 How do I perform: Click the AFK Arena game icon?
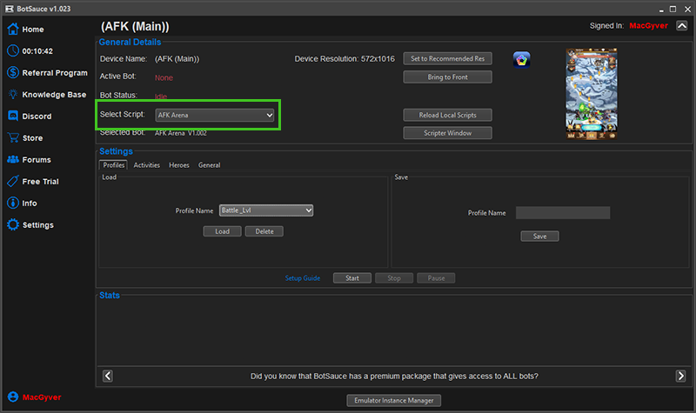pos(522,59)
